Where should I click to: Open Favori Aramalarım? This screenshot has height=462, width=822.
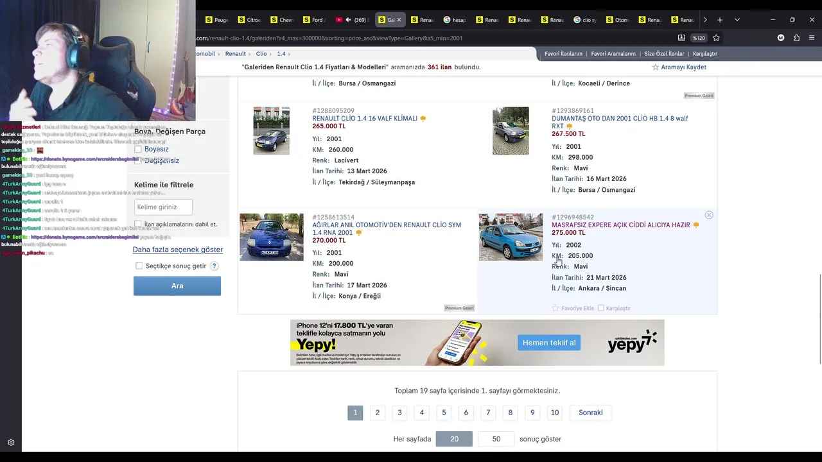click(x=613, y=54)
